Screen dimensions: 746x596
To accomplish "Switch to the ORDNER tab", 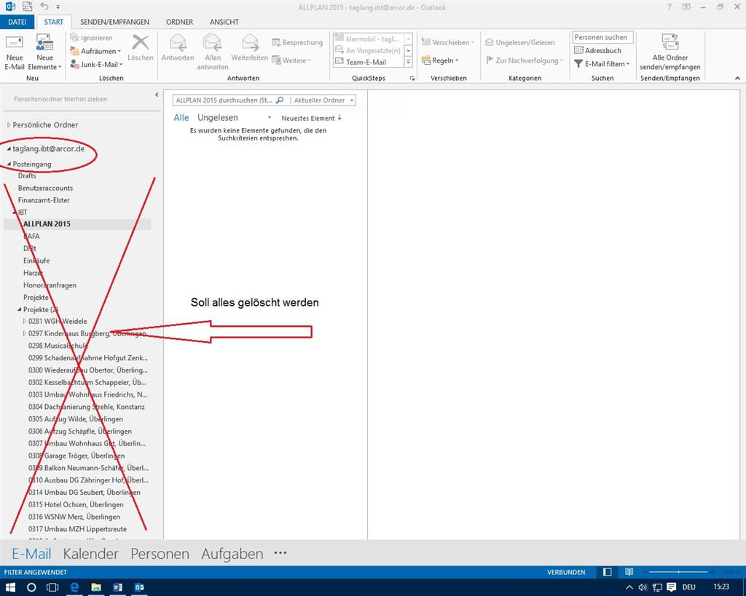I will (x=179, y=22).
